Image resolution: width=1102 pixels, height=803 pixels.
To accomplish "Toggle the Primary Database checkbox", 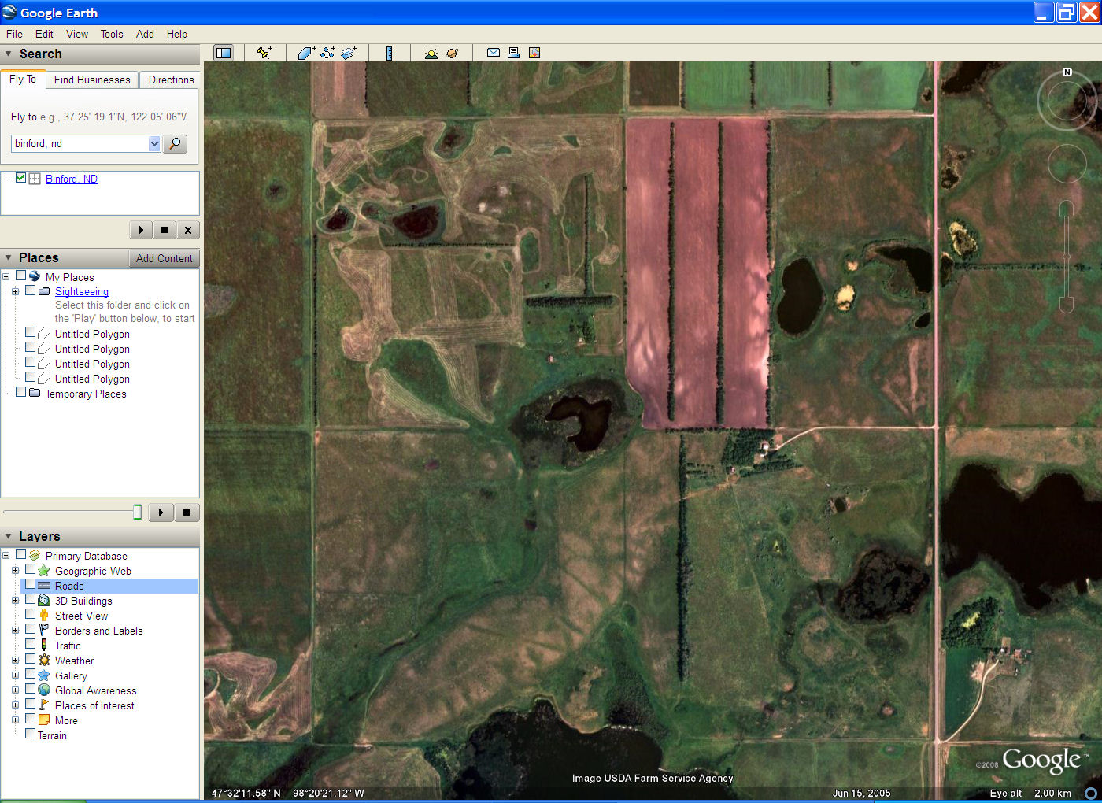I will [x=21, y=554].
